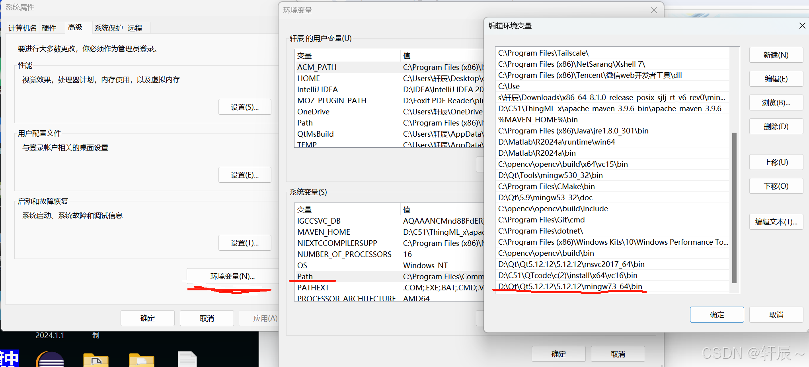
Task: Select D:\Matlab\R2024a\runtime\win64 entry
Action: coord(612,142)
